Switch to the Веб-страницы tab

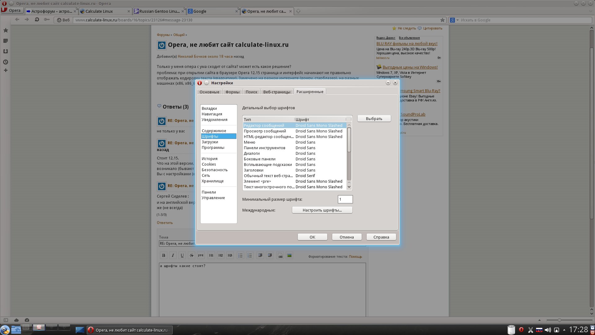point(277,92)
